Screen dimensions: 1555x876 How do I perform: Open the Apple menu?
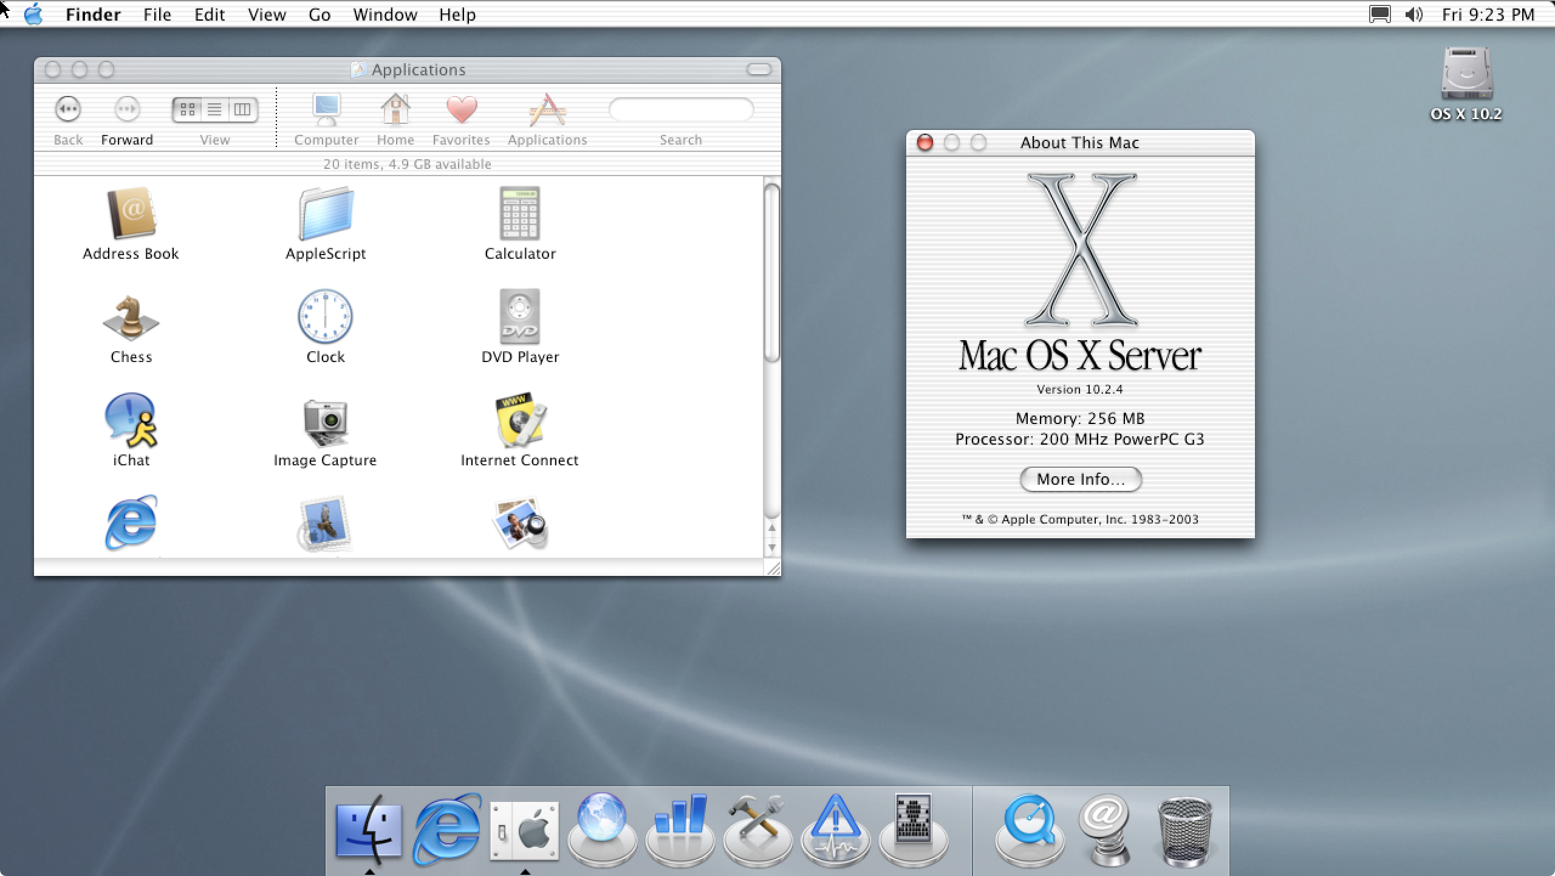point(33,14)
